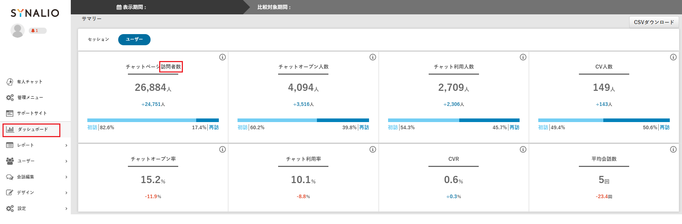Click the -11.9% change value

pyautogui.click(x=153, y=197)
